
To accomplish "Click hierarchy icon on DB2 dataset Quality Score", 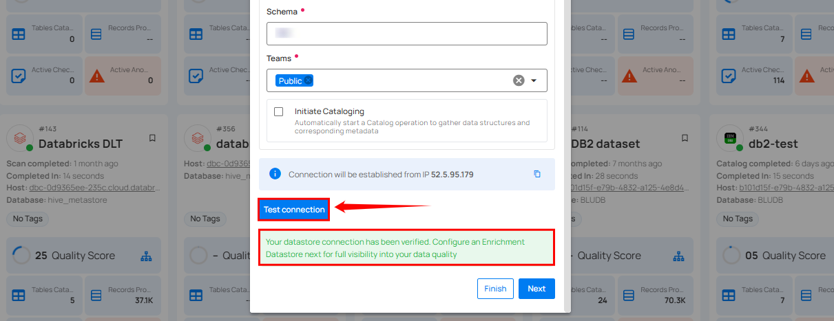I will click(x=678, y=256).
